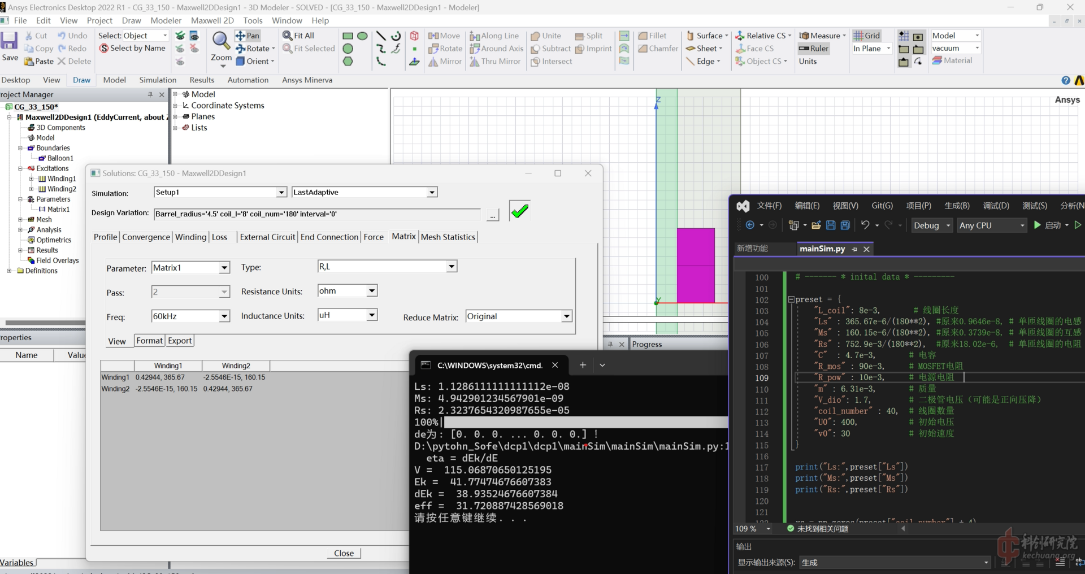
Task: Click the Winding2 column header
Action: pyautogui.click(x=236, y=366)
